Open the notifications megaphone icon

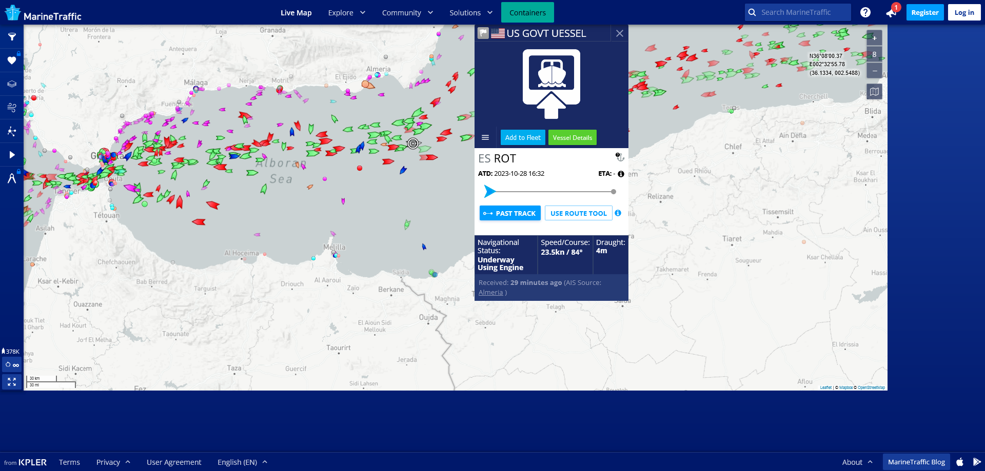[891, 13]
